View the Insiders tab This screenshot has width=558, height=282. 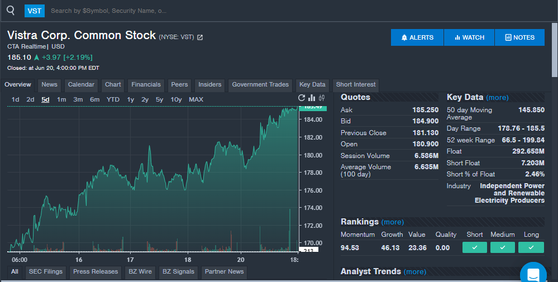tap(209, 85)
